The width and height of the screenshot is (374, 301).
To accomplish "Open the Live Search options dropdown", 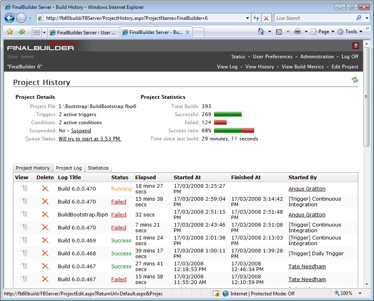I will click(x=367, y=18).
